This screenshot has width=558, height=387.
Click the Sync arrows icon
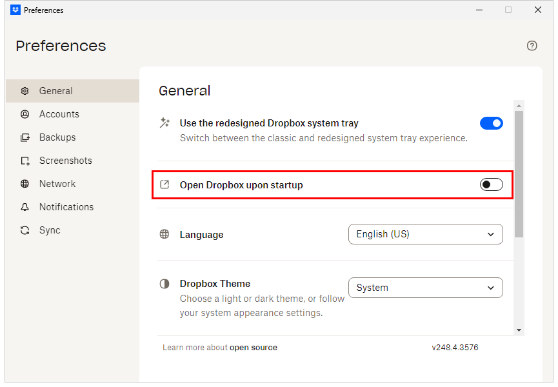tap(25, 230)
